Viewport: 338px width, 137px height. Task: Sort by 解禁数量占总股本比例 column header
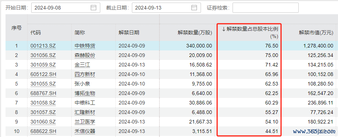click(x=250, y=33)
